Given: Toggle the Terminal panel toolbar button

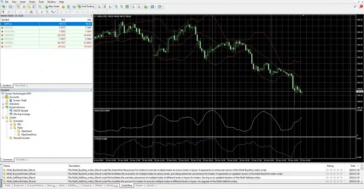Looking at the screenshot, I should pos(34,6).
